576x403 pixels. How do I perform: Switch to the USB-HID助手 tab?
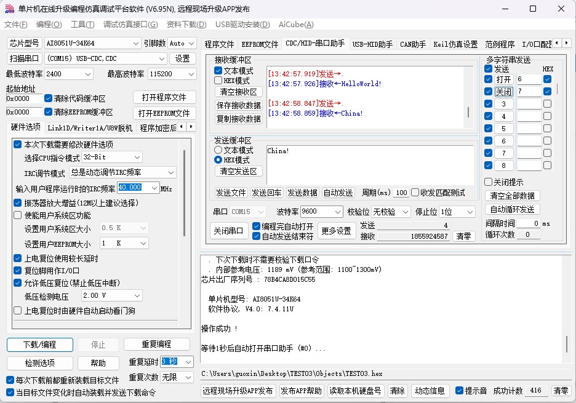372,44
